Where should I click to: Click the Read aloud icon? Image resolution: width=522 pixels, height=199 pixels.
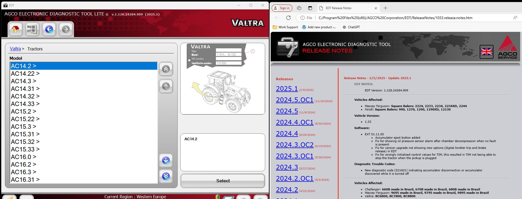click(515, 18)
